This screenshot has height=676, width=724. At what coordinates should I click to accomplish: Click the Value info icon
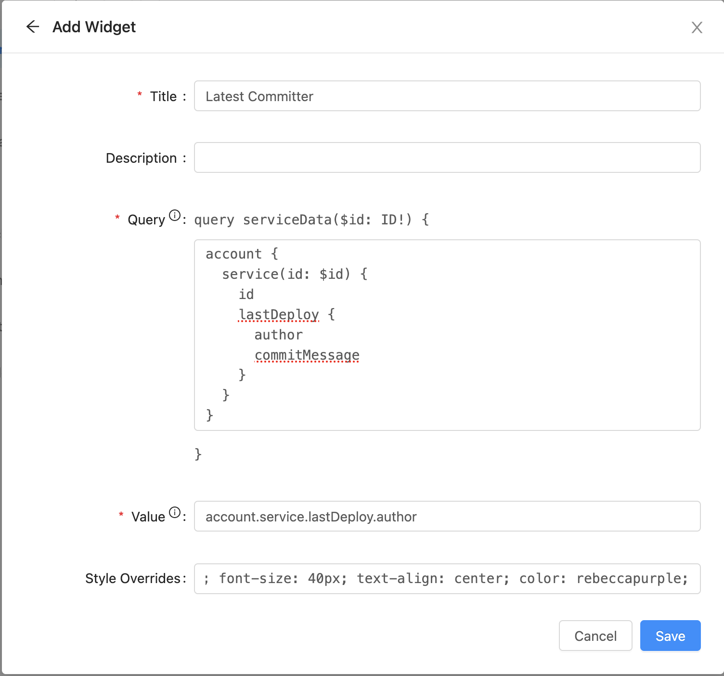click(x=175, y=512)
